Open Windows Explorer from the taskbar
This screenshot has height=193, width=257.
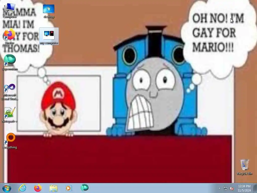[53, 188]
